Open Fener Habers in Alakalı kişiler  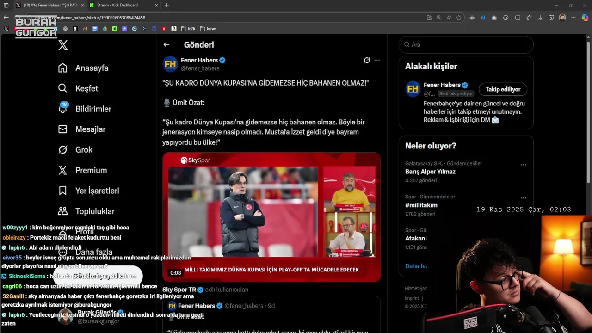click(x=442, y=85)
